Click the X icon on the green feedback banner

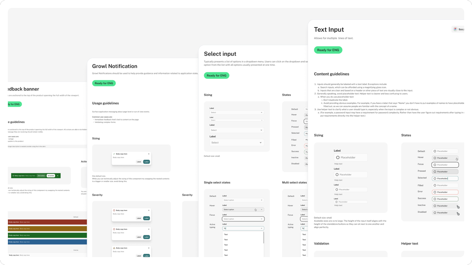click(58, 176)
